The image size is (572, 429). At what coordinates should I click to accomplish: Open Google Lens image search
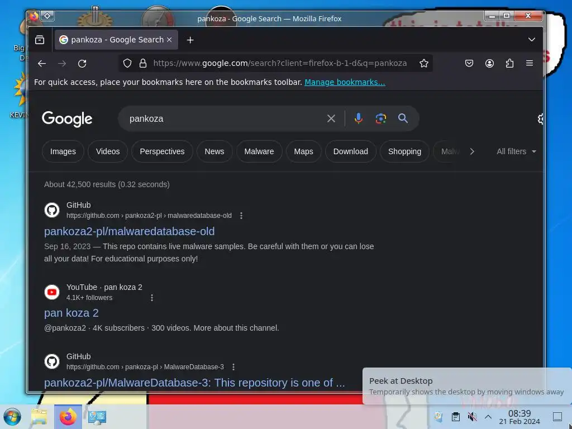pos(381,118)
